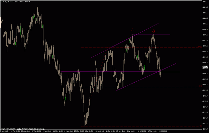Click the current price tag 1339.4

(205, 67)
